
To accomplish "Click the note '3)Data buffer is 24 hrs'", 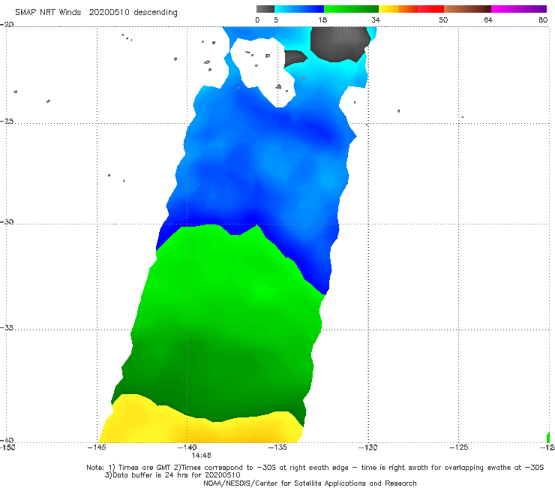I will pyautogui.click(x=172, y=475).
